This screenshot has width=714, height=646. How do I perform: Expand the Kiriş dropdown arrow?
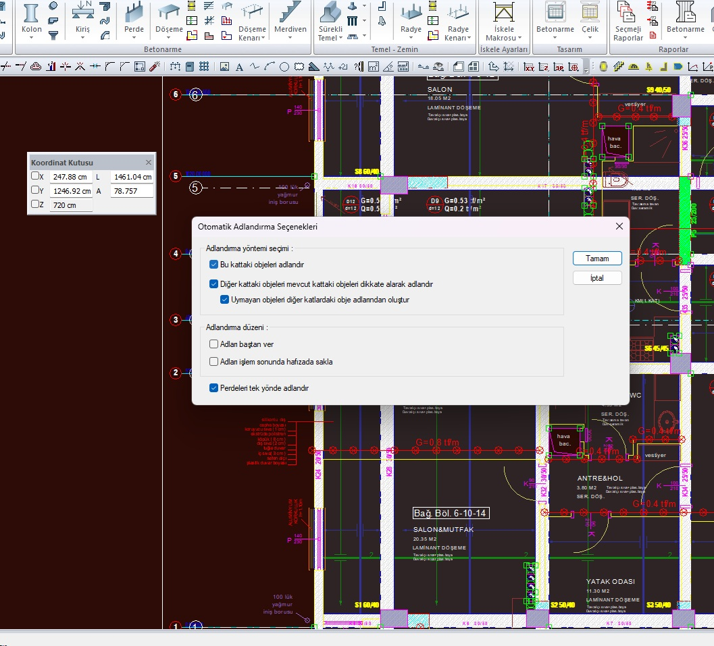click(83, 38)
